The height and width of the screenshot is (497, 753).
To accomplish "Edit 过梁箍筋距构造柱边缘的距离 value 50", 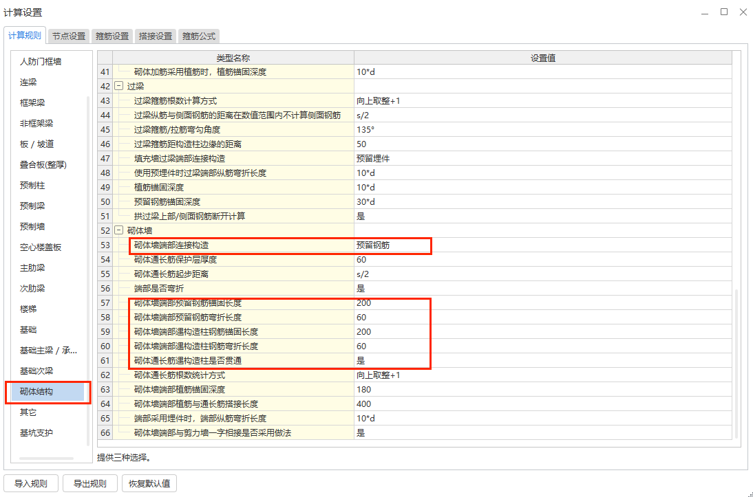I will (x=543, y=144).
